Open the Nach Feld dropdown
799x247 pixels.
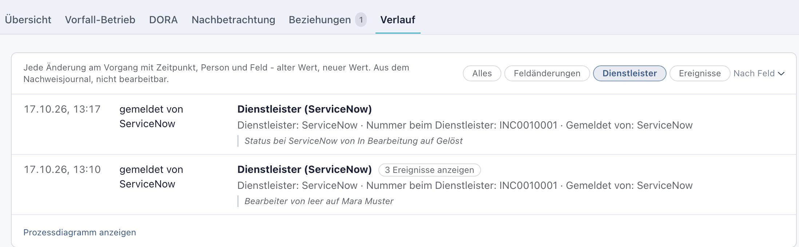(759, 73)
